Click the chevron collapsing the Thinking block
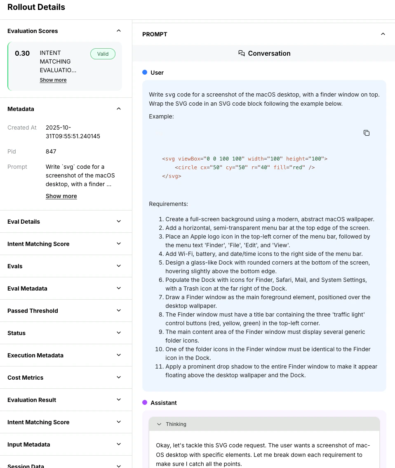Image resolution: width=395 pixels, height=468 pixels. point(159,424)
